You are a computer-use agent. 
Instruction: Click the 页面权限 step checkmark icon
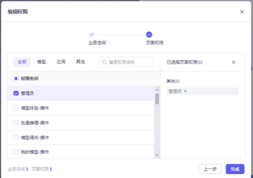click(149, 34)
